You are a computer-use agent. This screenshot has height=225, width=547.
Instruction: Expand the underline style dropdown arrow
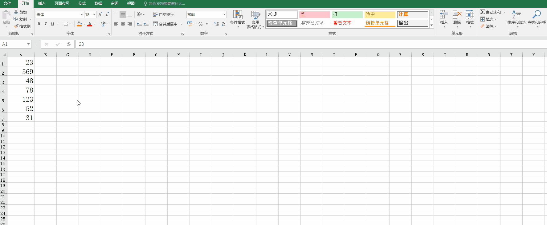[58, 24]
